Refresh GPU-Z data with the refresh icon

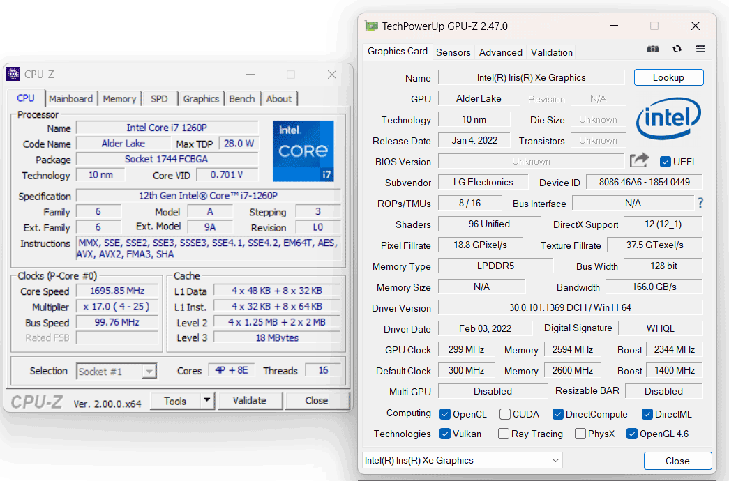coord(677,49)
